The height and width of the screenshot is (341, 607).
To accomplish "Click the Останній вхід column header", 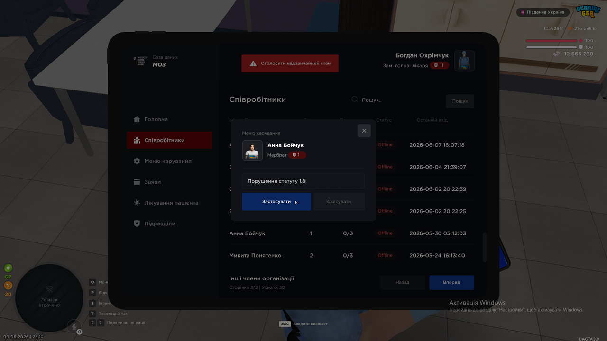I will point(432,120).
